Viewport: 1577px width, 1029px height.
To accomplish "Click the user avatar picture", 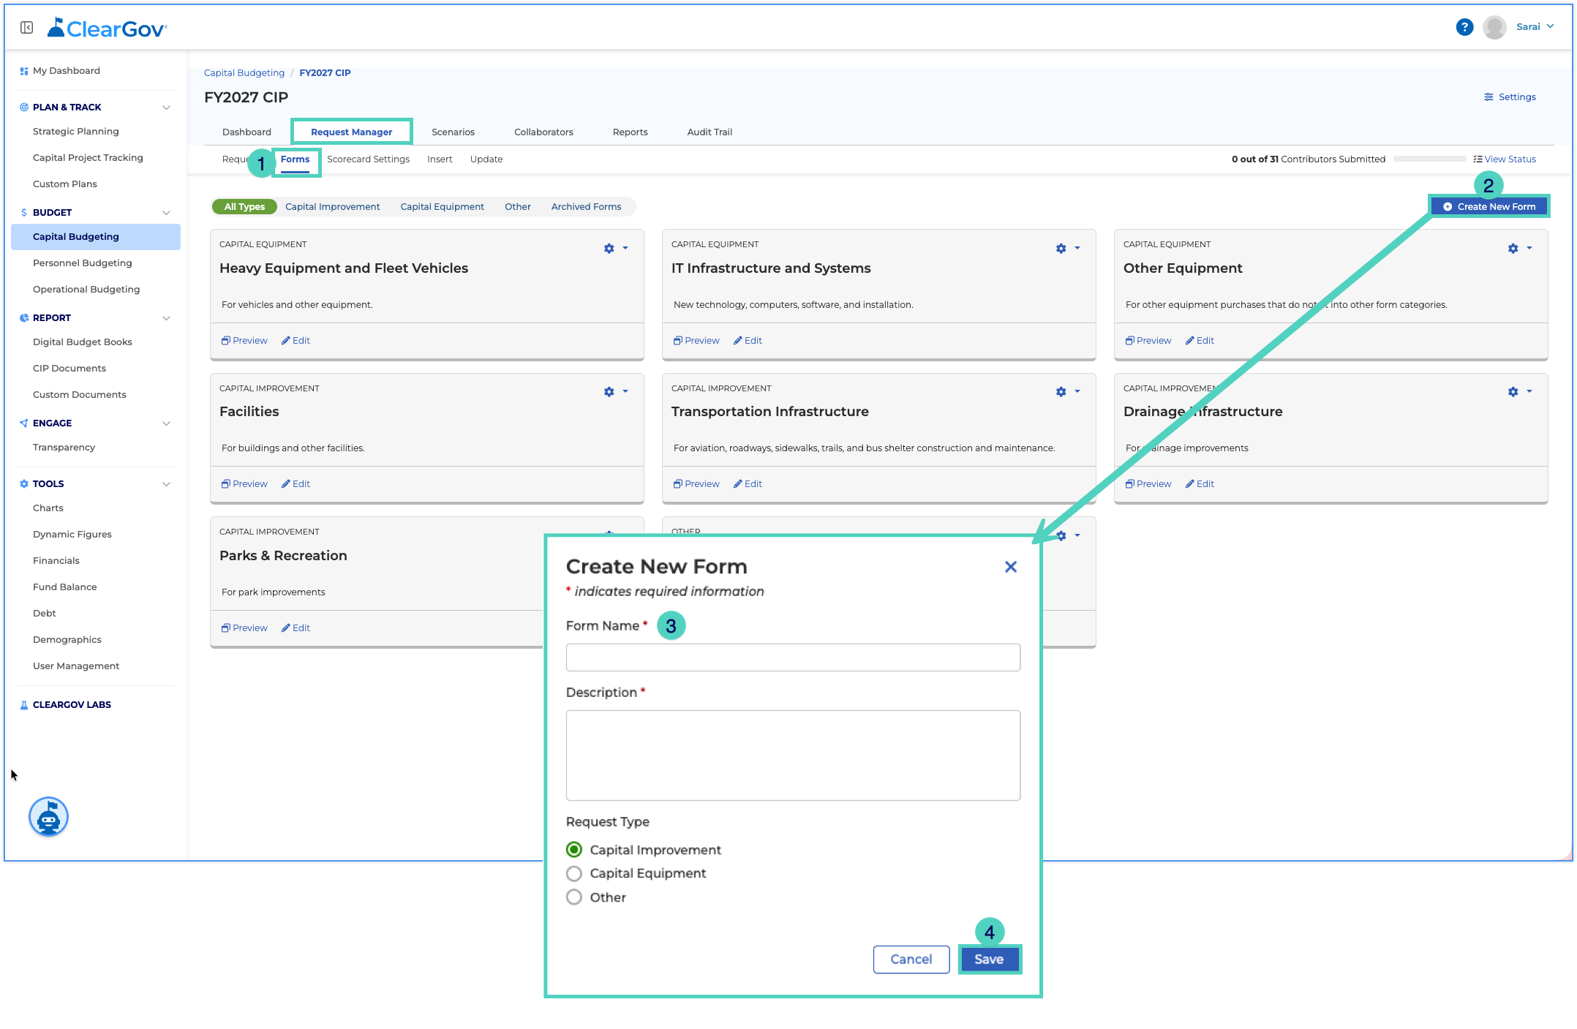I will point(1494,28).
